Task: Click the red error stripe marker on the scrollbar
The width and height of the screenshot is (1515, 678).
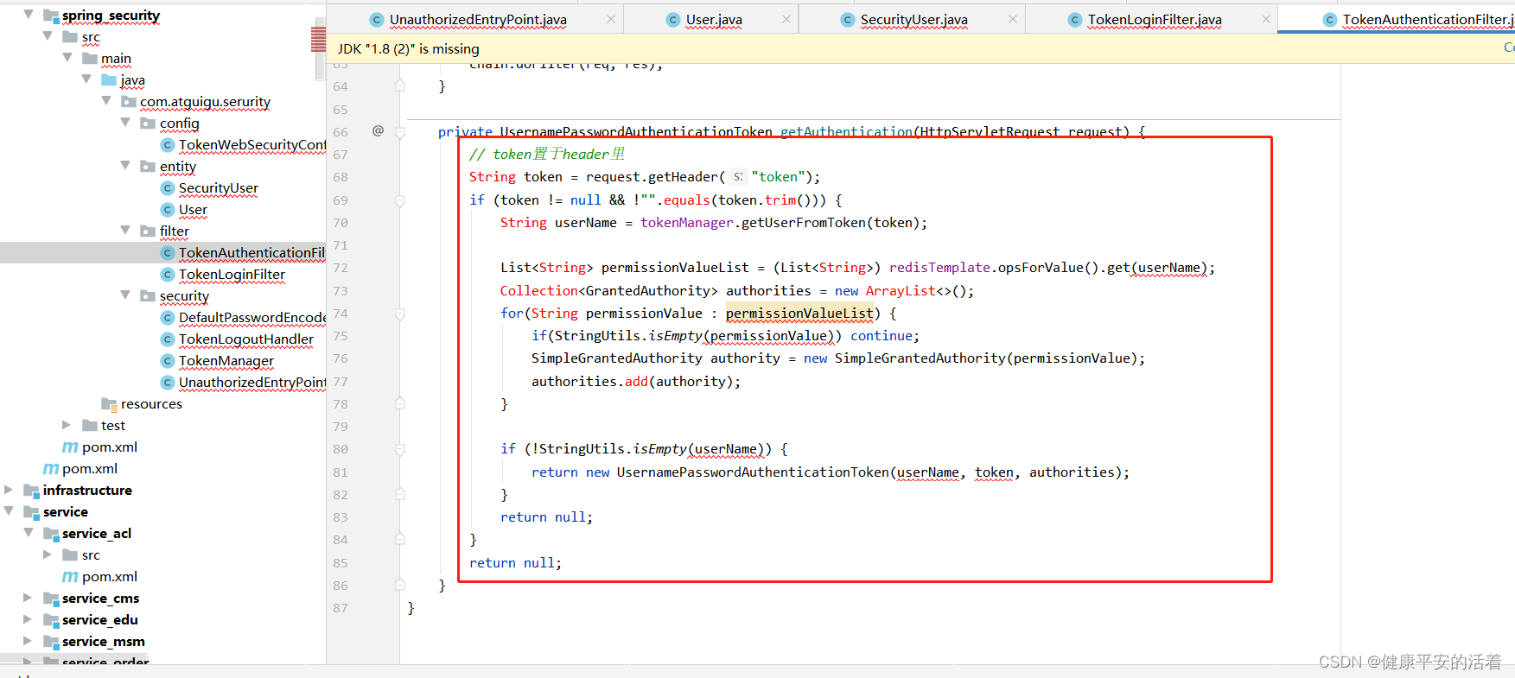Action: pos(318,40)
